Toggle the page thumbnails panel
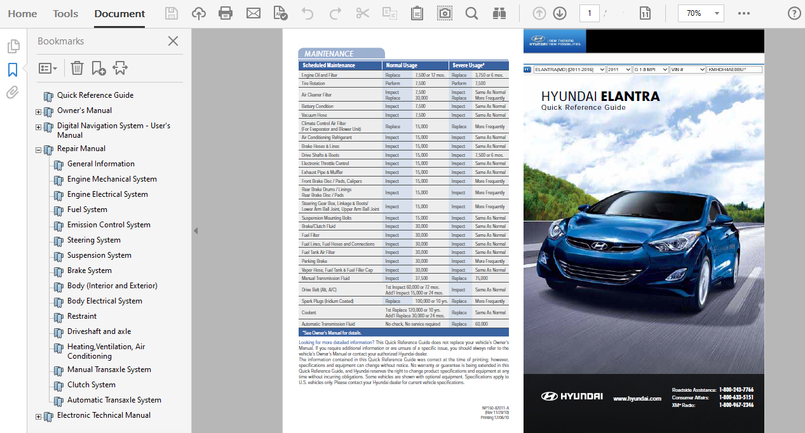Screen dimensions: 805x433 point(13,46)
